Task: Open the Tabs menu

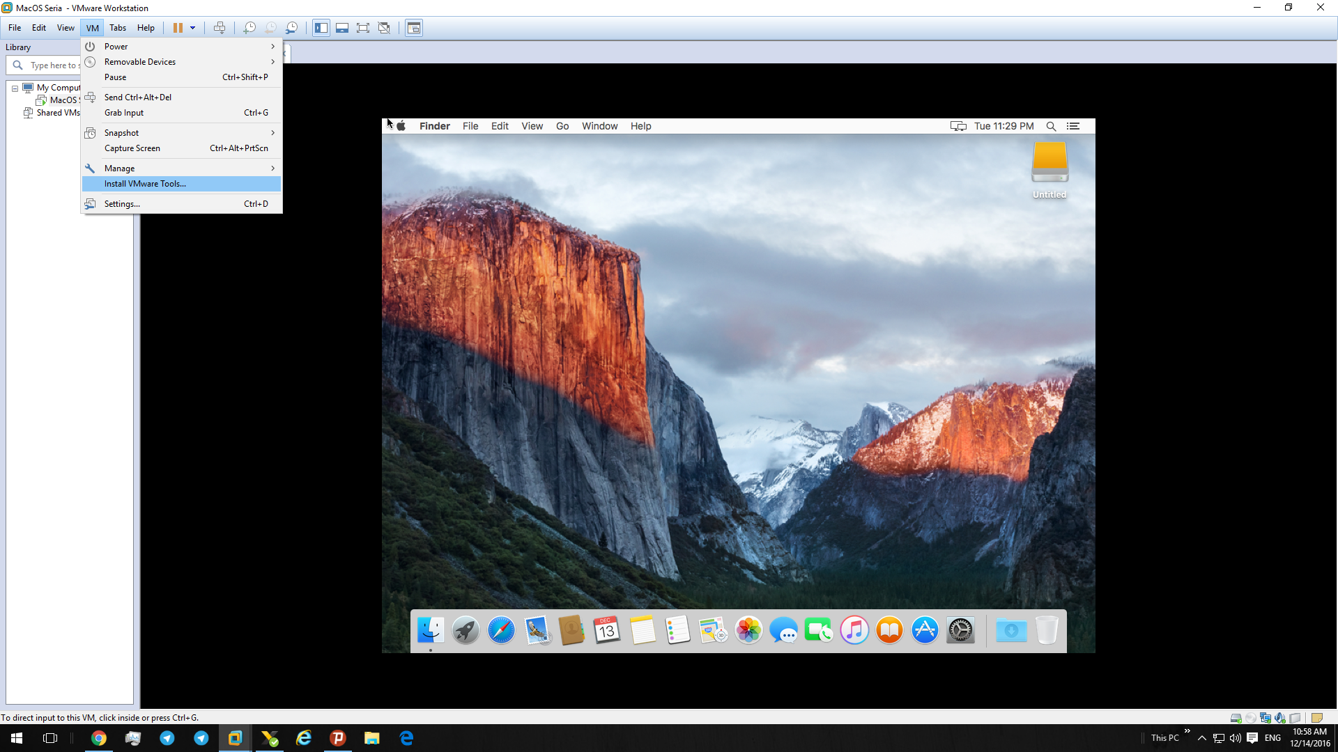Action: click(x=118, y=28)
